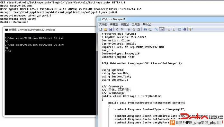Click the Customize Schemes toolbar icon
The height and width of the screenshot is (127, 224).
click(x=184, y=29)
